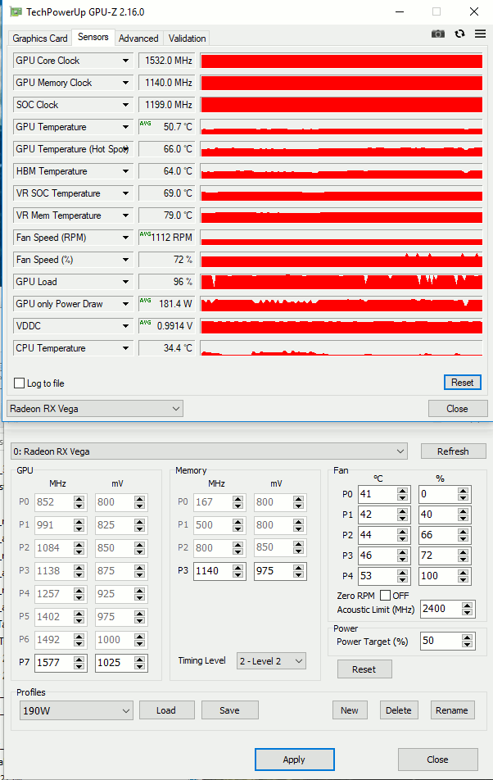Open Fan Speed (%) sensor dropdown
Image resolution: width=493 pixels, height=780 pixels.
pos(126,260)
